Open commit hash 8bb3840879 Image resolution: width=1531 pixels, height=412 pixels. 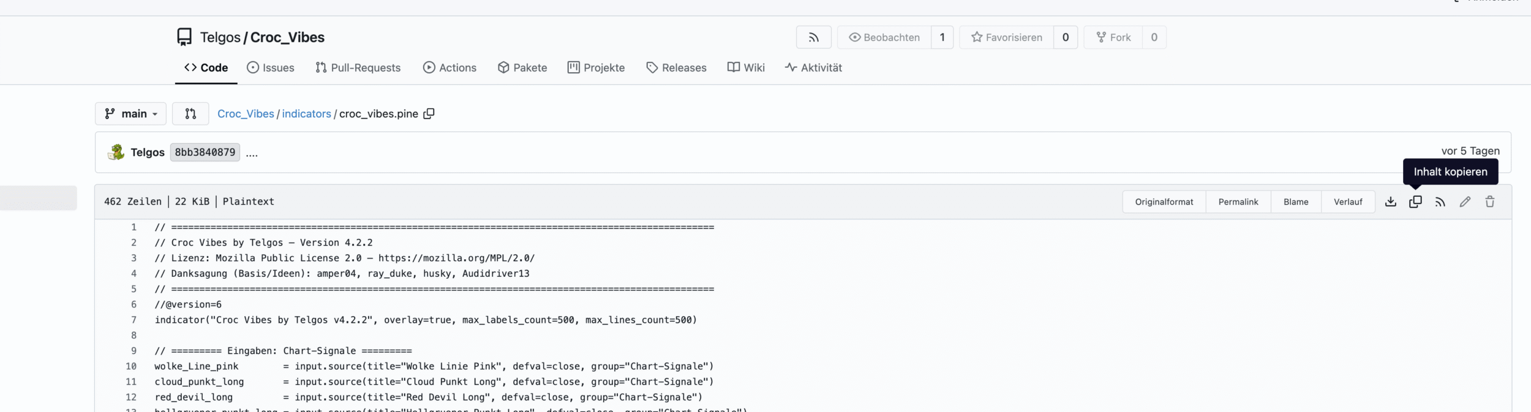click(205, 152)
